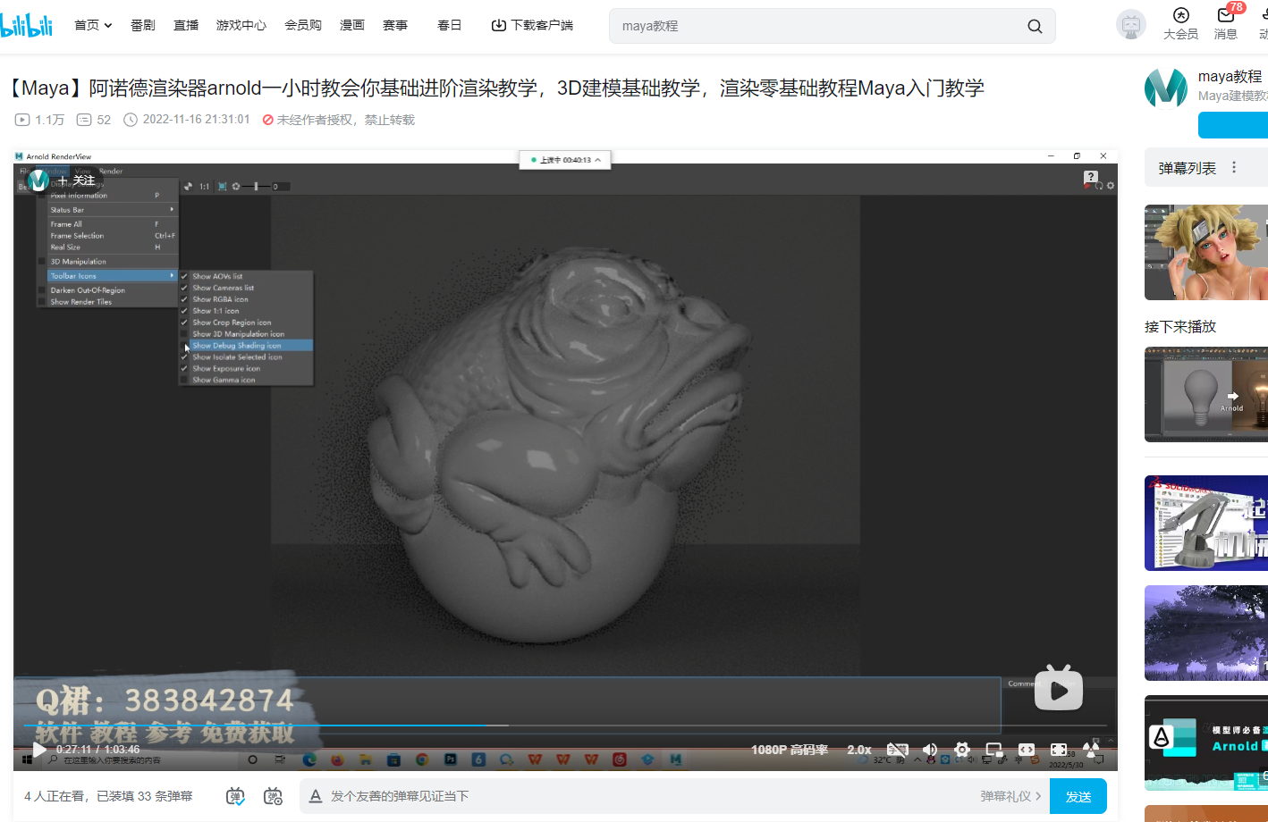Click the Photoshop icon in Windows taskbar
Viewport: 1268px width, 822px height.
[x=451, y=759]
